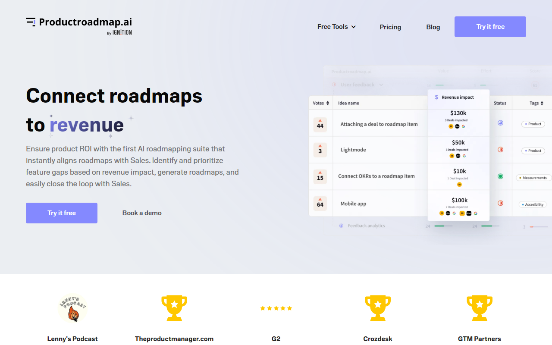Click the trophy icon above Crozdesk
The image size is (552, 345).
[378, 308]
